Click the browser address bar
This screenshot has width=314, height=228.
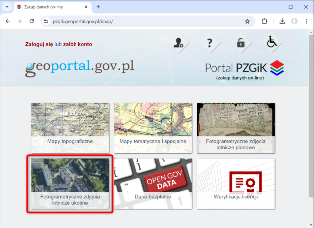[134, 21]
